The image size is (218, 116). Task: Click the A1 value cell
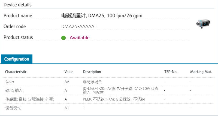coord(67,108)
